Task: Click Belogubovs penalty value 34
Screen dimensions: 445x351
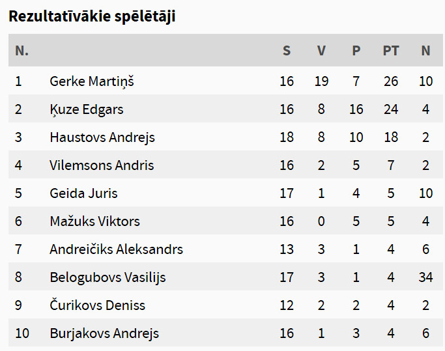Action: tap(425, 277)
